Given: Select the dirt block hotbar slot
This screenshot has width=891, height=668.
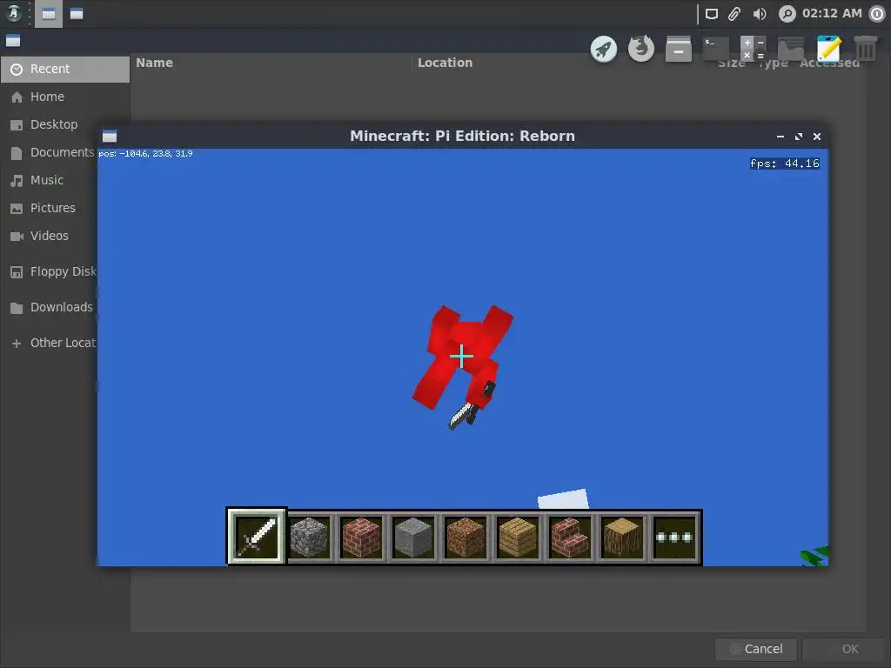Looking at the screenshot, I should click(x=466, y=537).
